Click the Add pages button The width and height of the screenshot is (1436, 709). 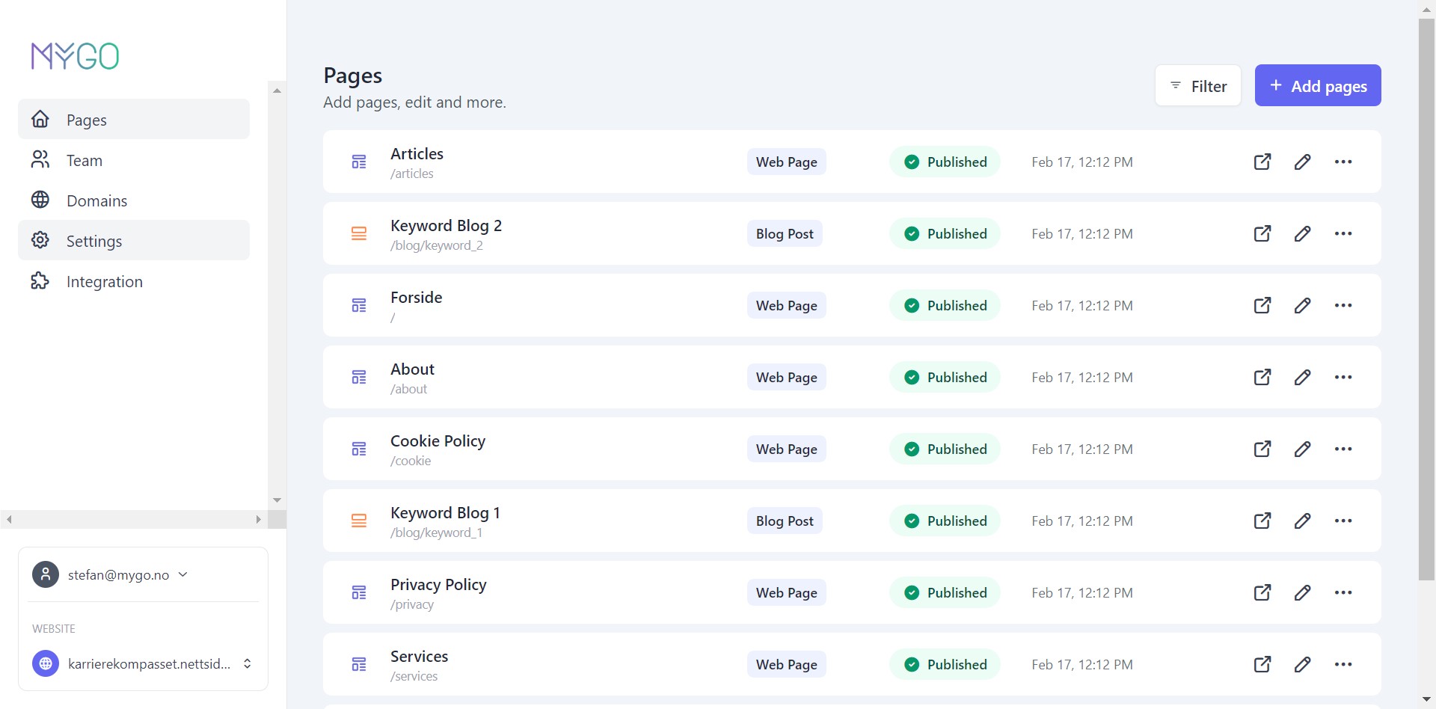click(x=1317, y=86)
